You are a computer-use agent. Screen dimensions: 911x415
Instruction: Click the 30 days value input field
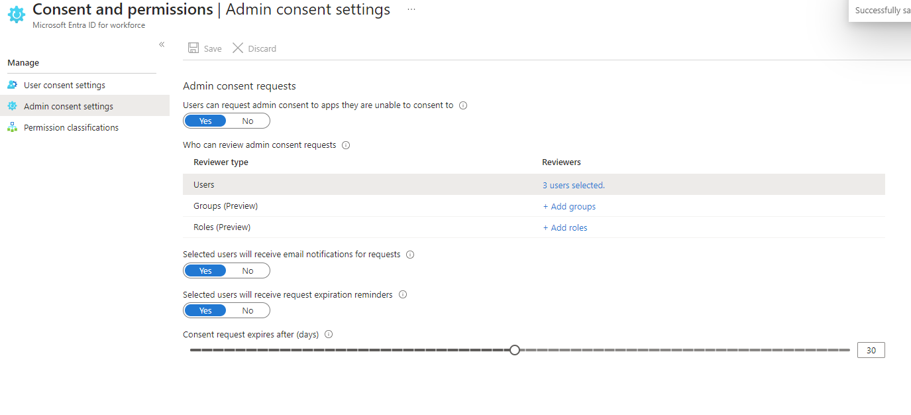pyautogui.click(x=871, y=349)
